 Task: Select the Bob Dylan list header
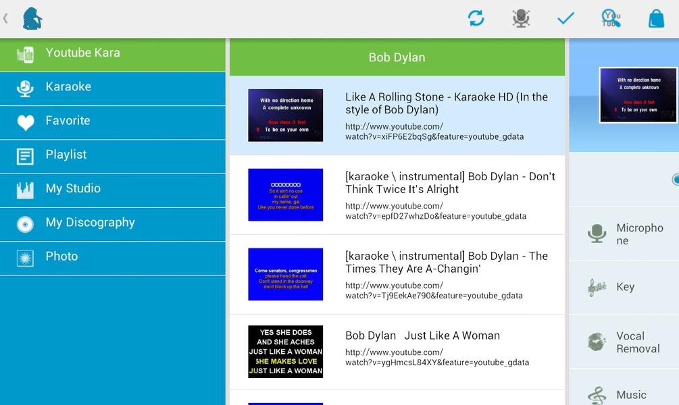[397, 57]
